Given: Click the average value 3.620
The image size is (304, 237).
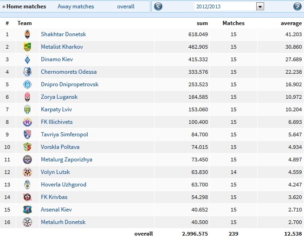Looking at the screenshot, I should tap(295, 197).
